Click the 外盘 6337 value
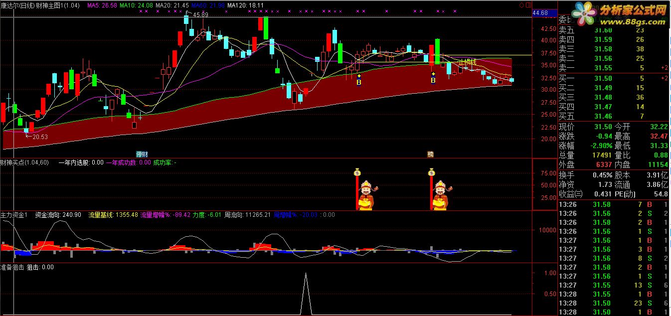 [604, 164]
